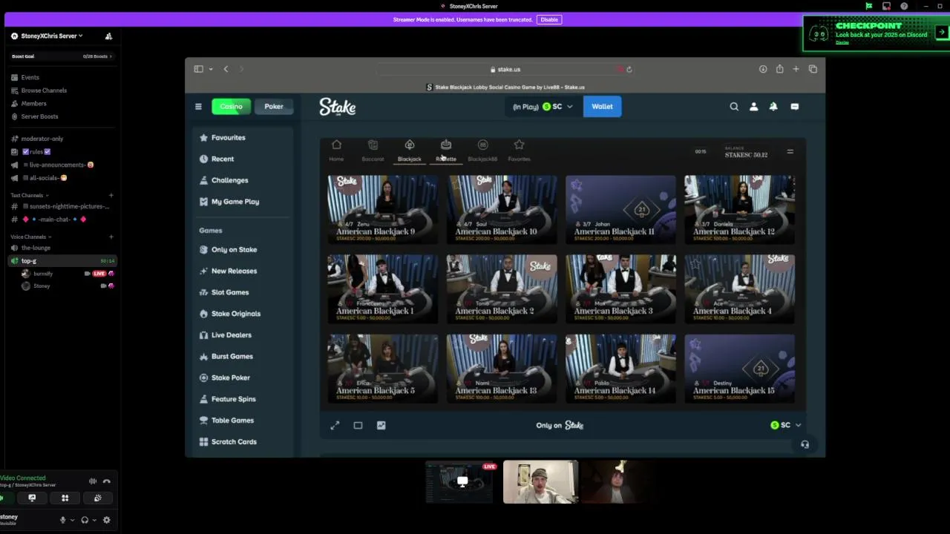Screen dimensions: 950x534
Task: Open the Stake notifications bell icon
Action: click(773, 107)
